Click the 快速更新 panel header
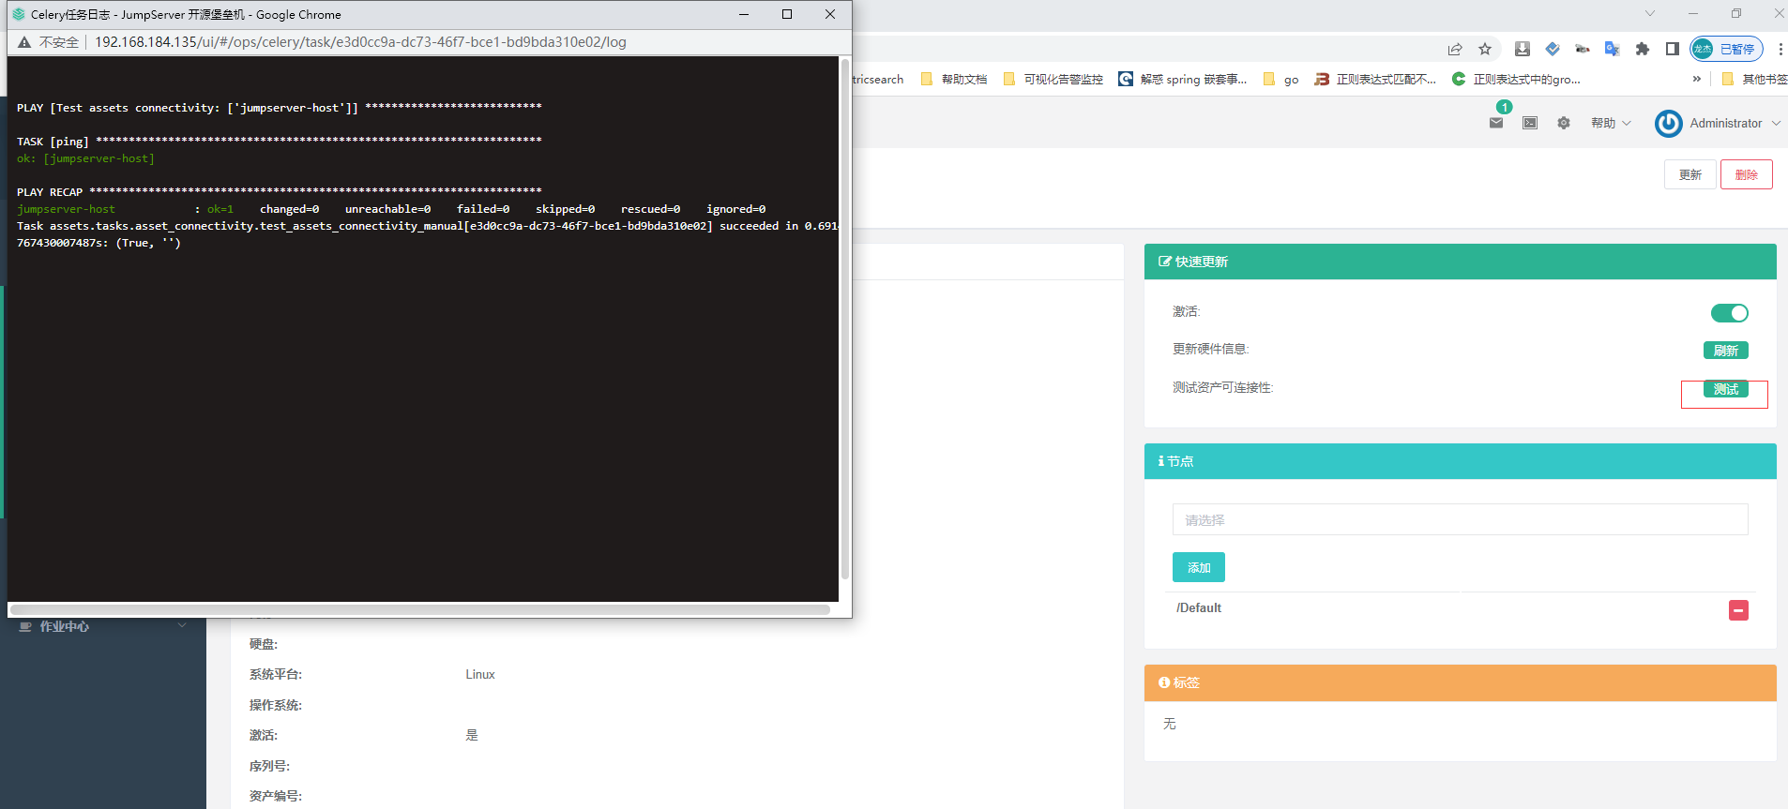This screenshot has height=809, width=1788. point(1461,262)
